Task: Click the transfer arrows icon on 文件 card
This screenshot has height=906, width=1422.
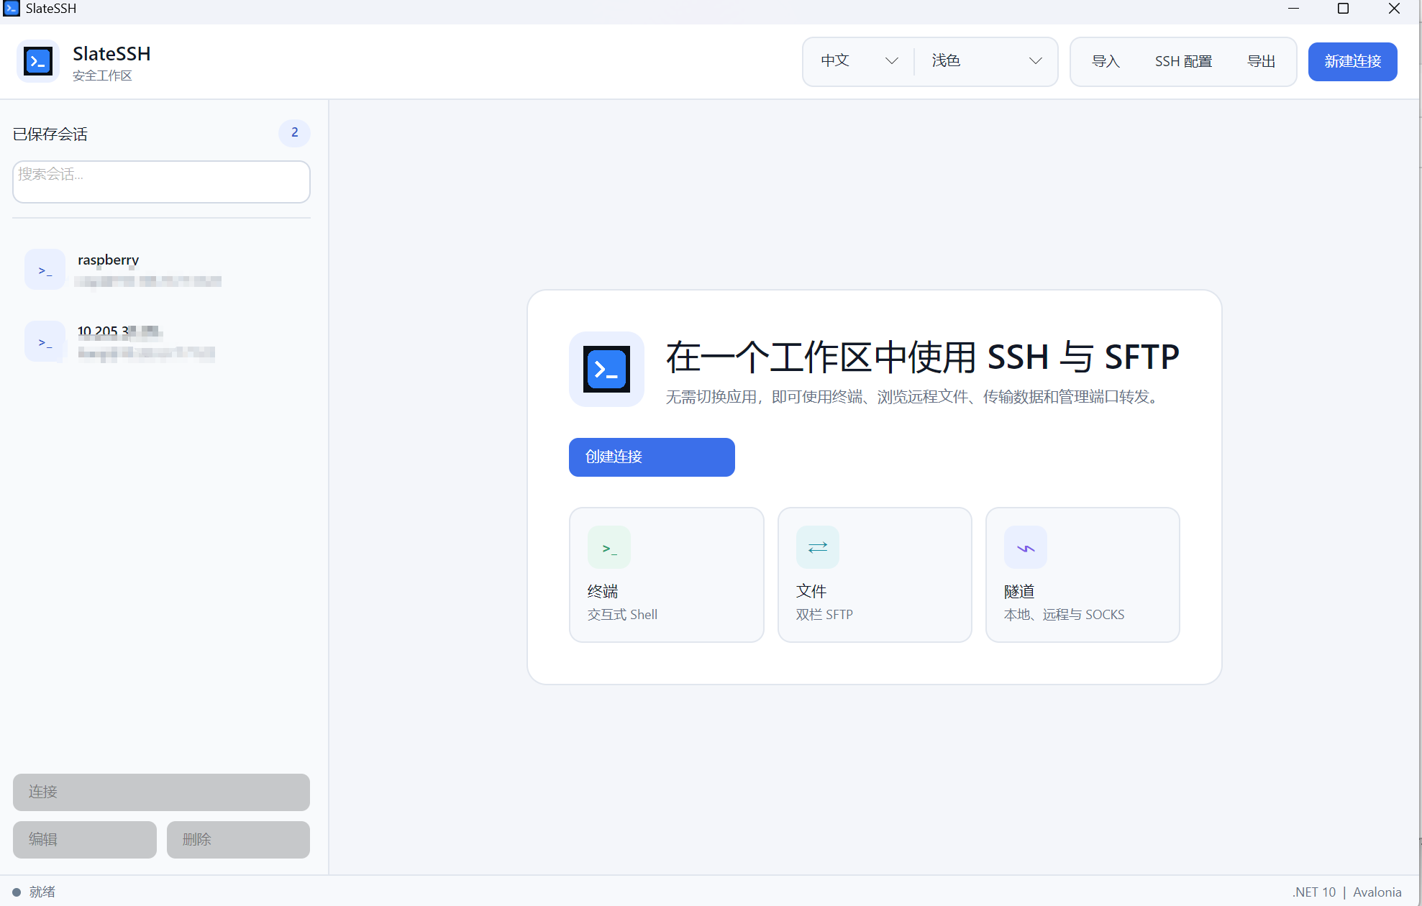Action: pos(818,547)
